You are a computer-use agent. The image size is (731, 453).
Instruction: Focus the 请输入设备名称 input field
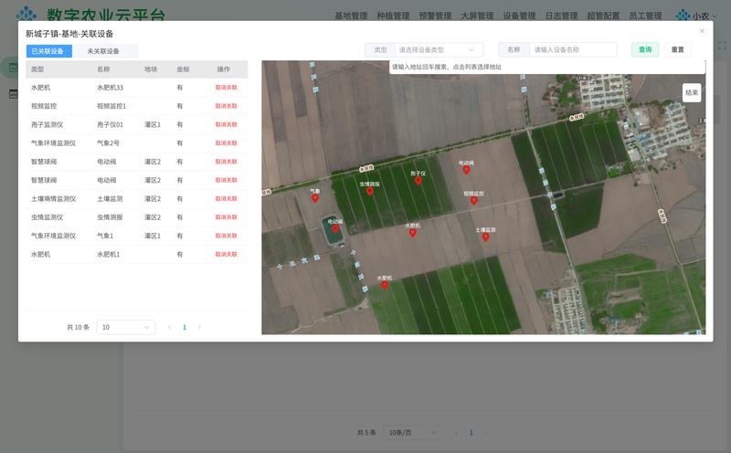(573, 50)
